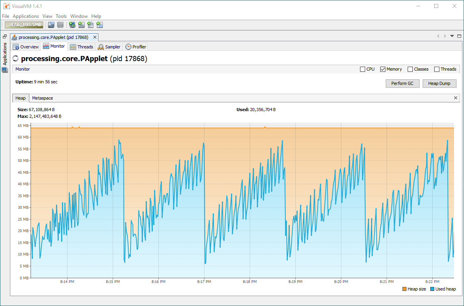Uncheck the Memory graph checkbox
Screen dimensions: 464x306
pyautogui.click(x=383, y=69)
